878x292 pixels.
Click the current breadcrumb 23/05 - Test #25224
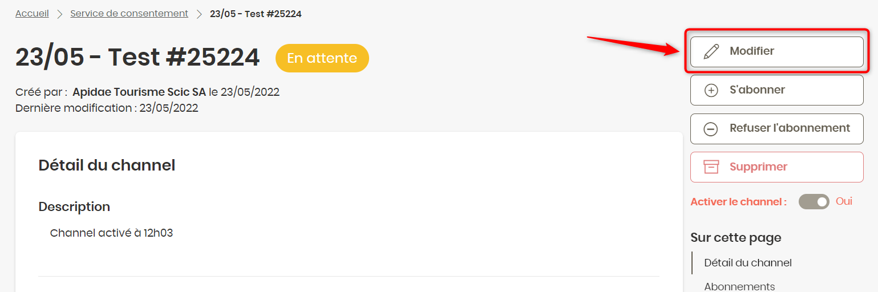tap(256, 14)
